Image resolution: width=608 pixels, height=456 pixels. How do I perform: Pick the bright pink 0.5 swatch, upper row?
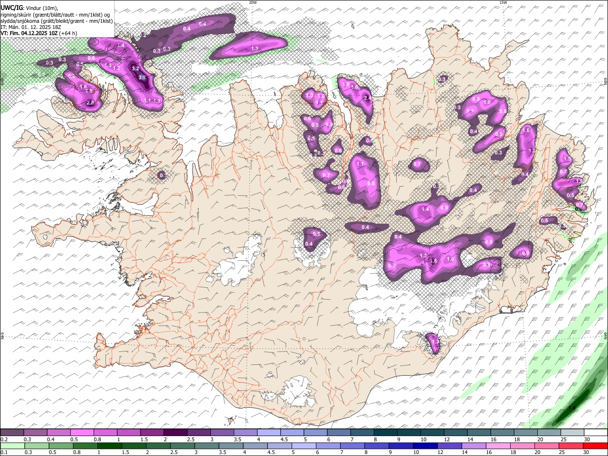coord(82,432)
